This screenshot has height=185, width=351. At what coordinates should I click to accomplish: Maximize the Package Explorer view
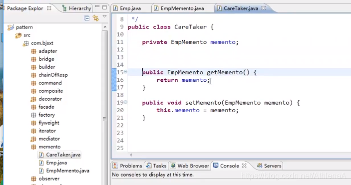pos(104,7)
